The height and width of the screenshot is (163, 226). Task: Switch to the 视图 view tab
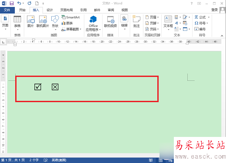coord(125,10)
